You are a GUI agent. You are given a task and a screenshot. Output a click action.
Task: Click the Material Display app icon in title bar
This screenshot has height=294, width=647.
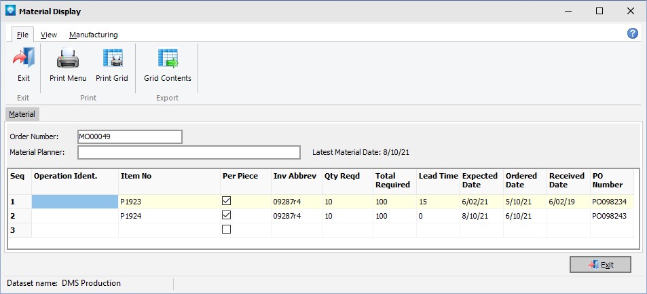click(x=10, y=11)
